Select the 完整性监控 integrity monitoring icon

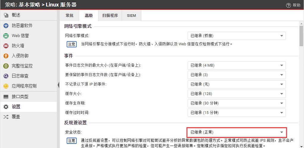pyautogui.click(x=6, y=66)
